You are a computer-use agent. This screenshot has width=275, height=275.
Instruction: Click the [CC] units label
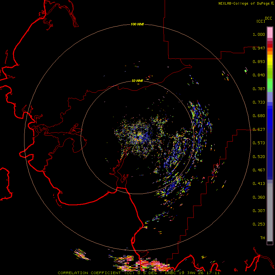tap(261, 21)
